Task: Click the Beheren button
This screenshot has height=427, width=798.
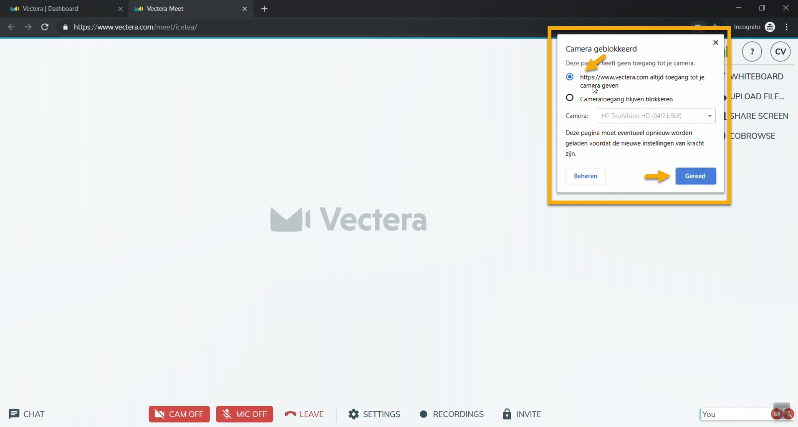Action: 585,176
